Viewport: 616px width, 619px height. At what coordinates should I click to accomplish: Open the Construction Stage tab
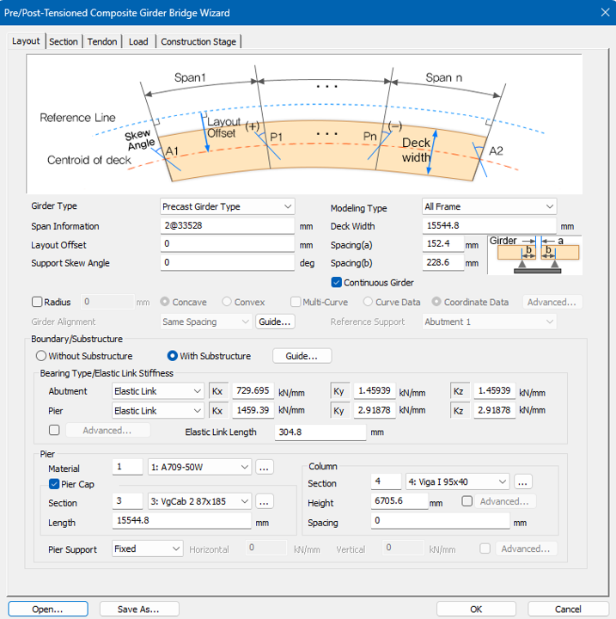pos(199,41)
